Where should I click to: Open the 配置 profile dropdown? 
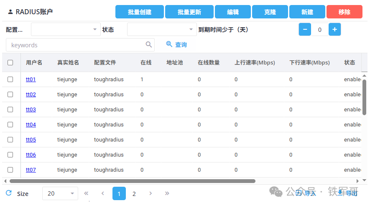click(x=66, y=29)
